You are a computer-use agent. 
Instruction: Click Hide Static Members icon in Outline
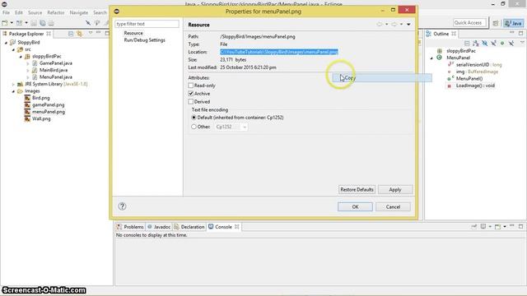[x=493, y=44]
